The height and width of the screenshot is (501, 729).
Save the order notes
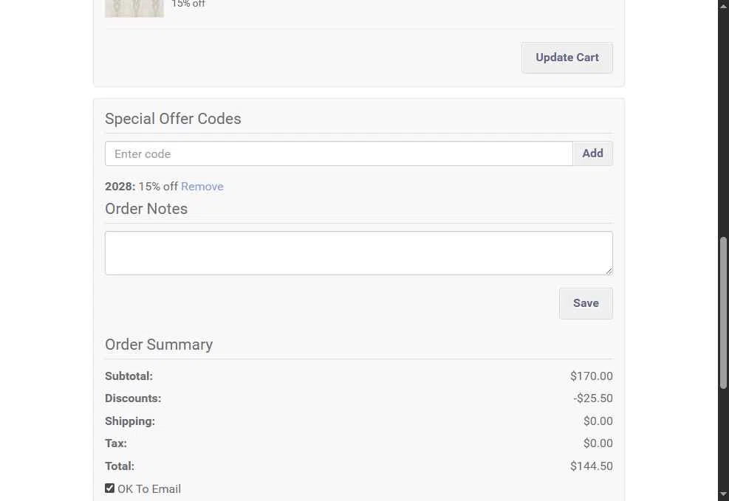pos(586,303)
